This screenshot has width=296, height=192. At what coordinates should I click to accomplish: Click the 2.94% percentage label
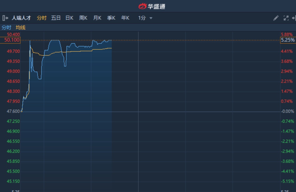(287, 71)
